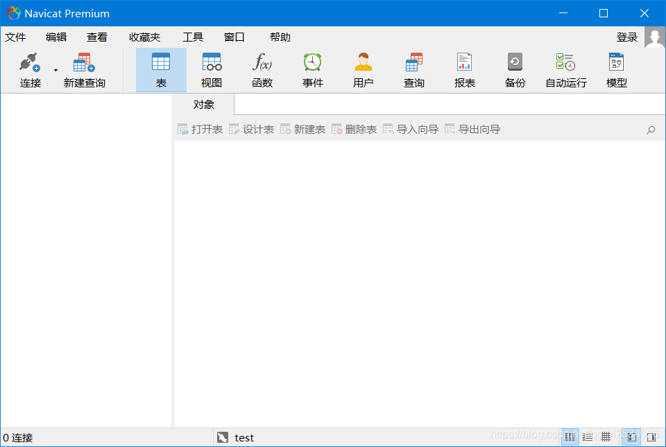Click the test connection icon in status bar
666x447 pixels.
[x=223, y=437]
